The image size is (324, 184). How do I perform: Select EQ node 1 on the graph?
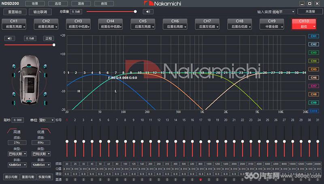tap(68, 73)
